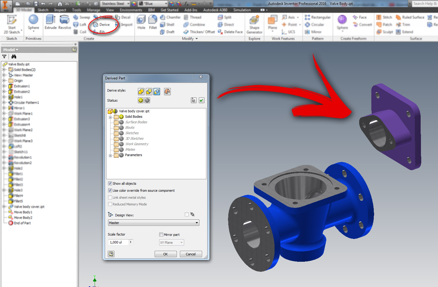This screenshot has height=287, width=438.
Task: Enable the Mirror part checkbox
Action: [161, 234]
